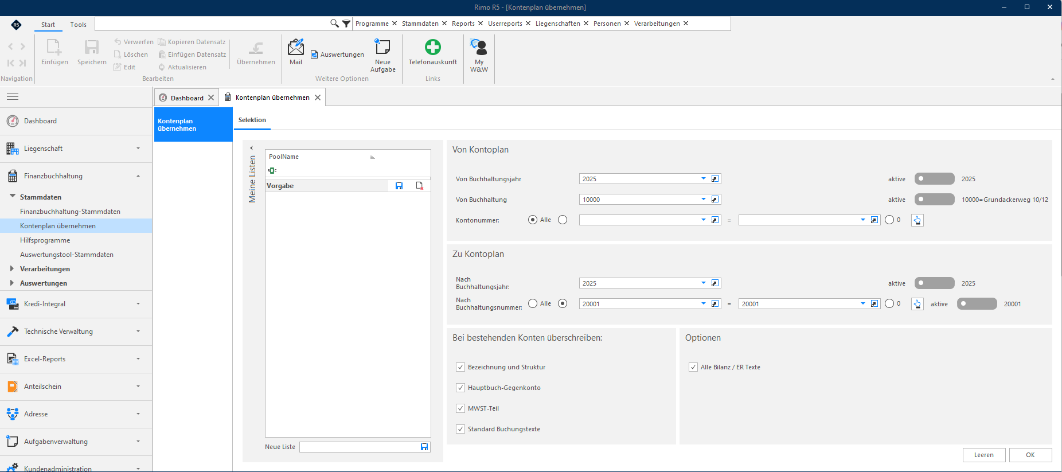Viewport: 1062px width, 472px height.
Task: Click the Auswertungen toolbar item
Action: pos(337,54)
